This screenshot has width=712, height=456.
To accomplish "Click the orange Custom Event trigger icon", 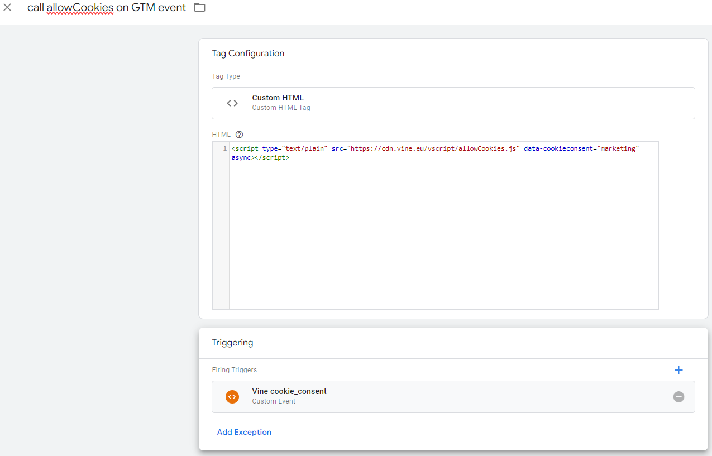I will coord(232,397).
